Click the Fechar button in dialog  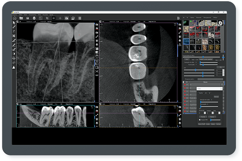(218, 124)
